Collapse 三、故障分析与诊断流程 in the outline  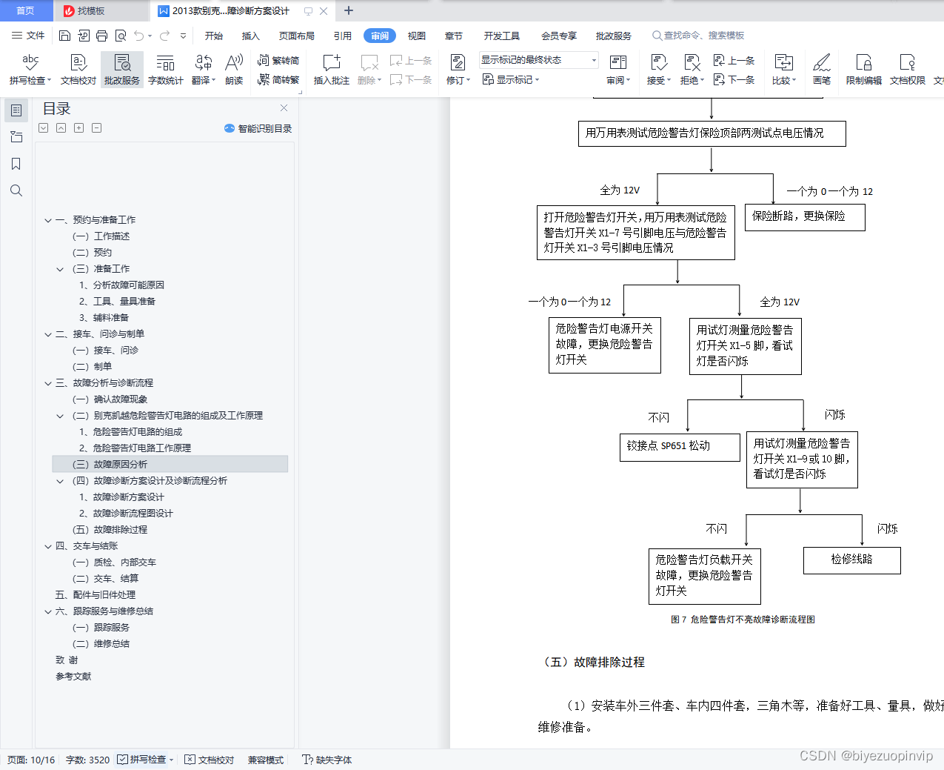pos(48,383)
